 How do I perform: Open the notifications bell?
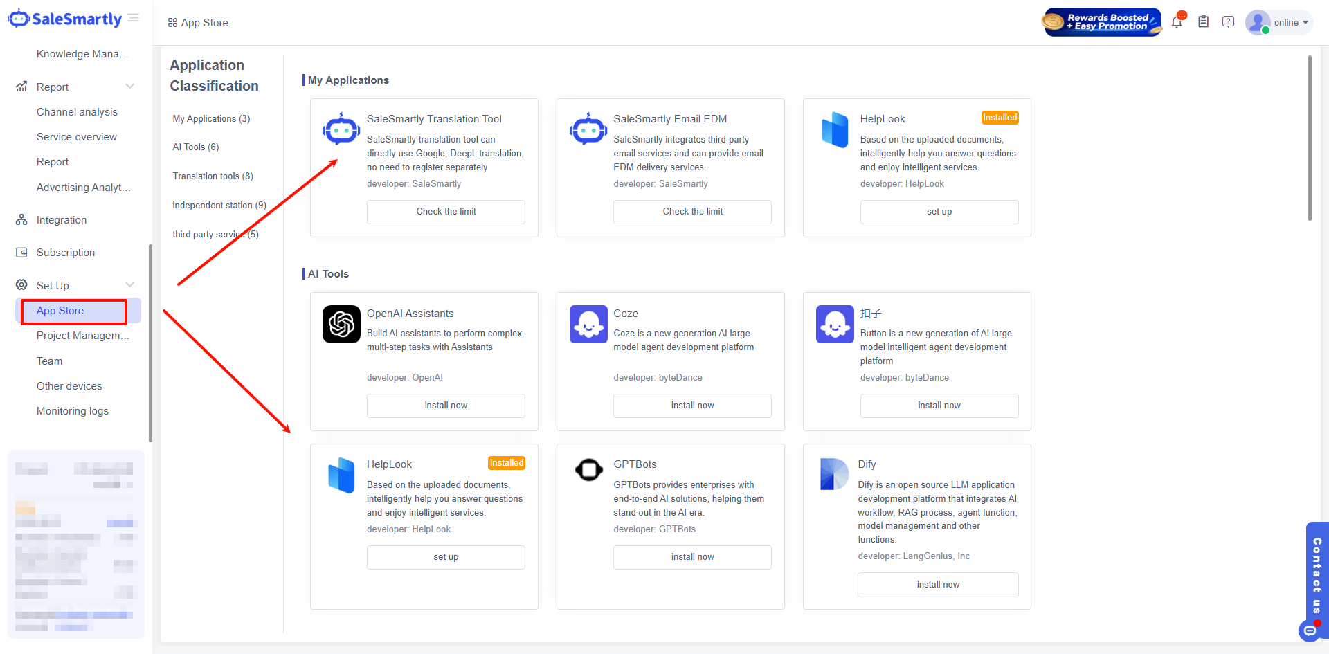pyautogui.click(x=1177, y=21)
